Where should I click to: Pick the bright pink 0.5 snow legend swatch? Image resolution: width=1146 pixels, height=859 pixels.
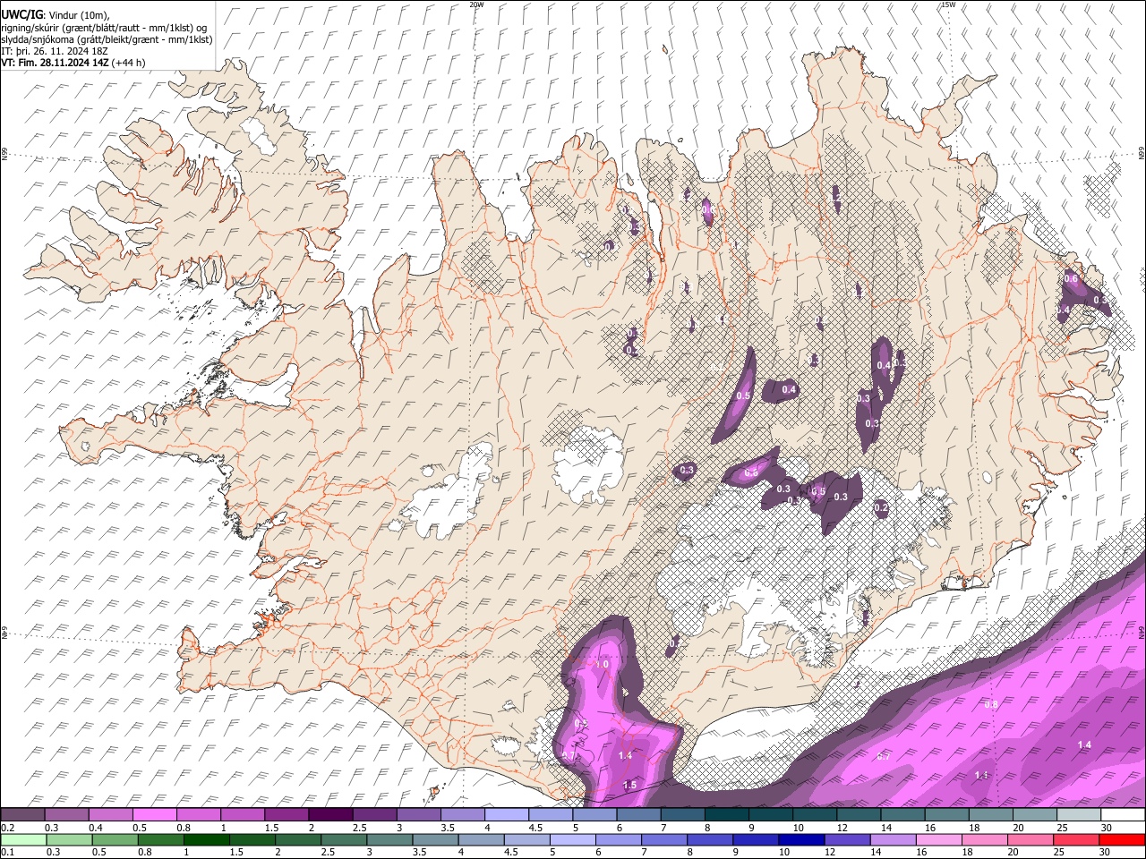(154, 815)
